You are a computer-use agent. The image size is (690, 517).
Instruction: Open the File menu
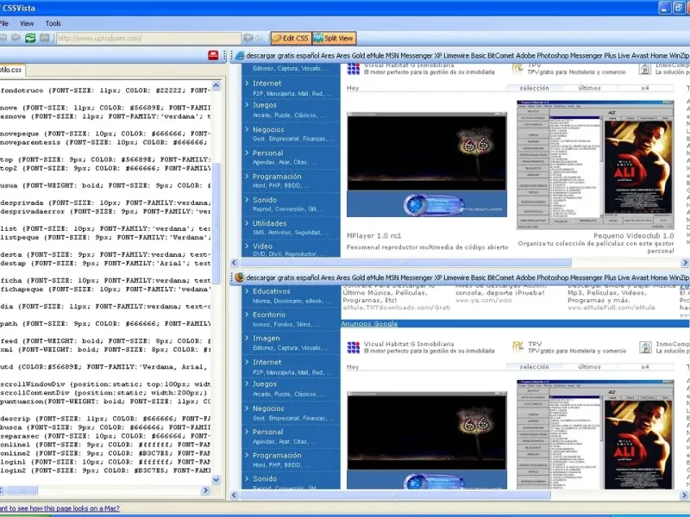coord(4,23)
